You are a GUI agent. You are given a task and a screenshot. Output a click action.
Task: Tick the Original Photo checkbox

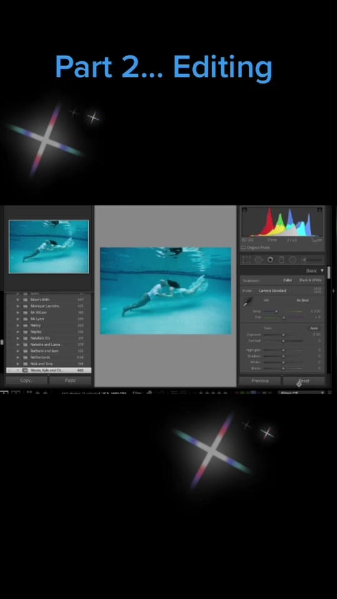[243, 248]
